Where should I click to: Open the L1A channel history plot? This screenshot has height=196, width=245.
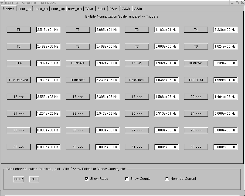(19, 63)
